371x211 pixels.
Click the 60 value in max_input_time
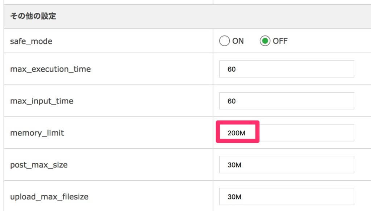pyautogui.click(x=232, y=101)
